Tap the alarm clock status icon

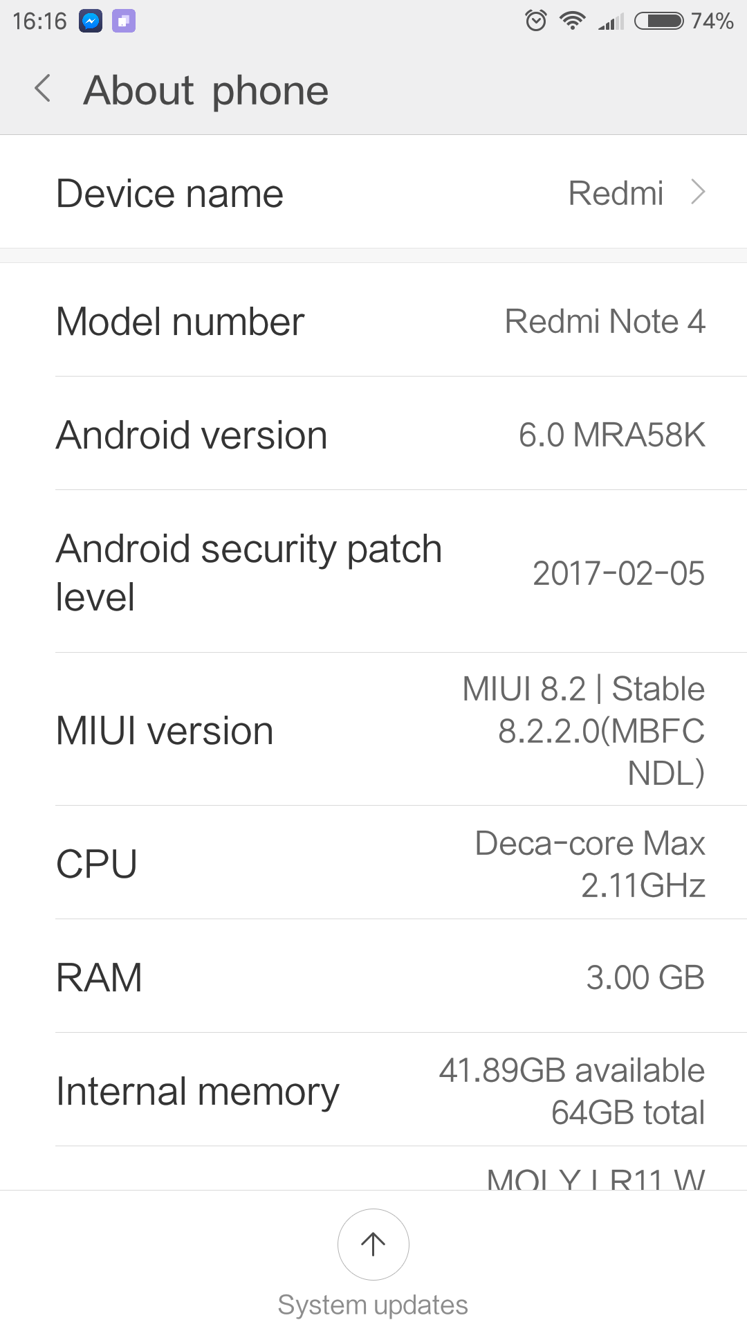(x=535, y=21)
